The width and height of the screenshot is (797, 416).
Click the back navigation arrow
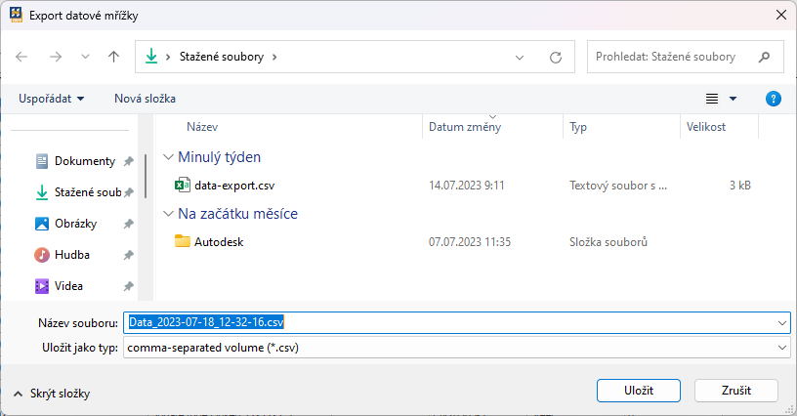point(21,57)
